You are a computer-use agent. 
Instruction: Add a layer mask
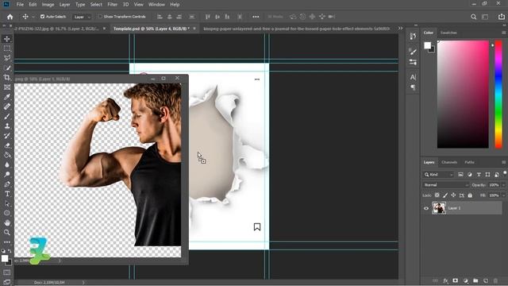tap(455, 280)
